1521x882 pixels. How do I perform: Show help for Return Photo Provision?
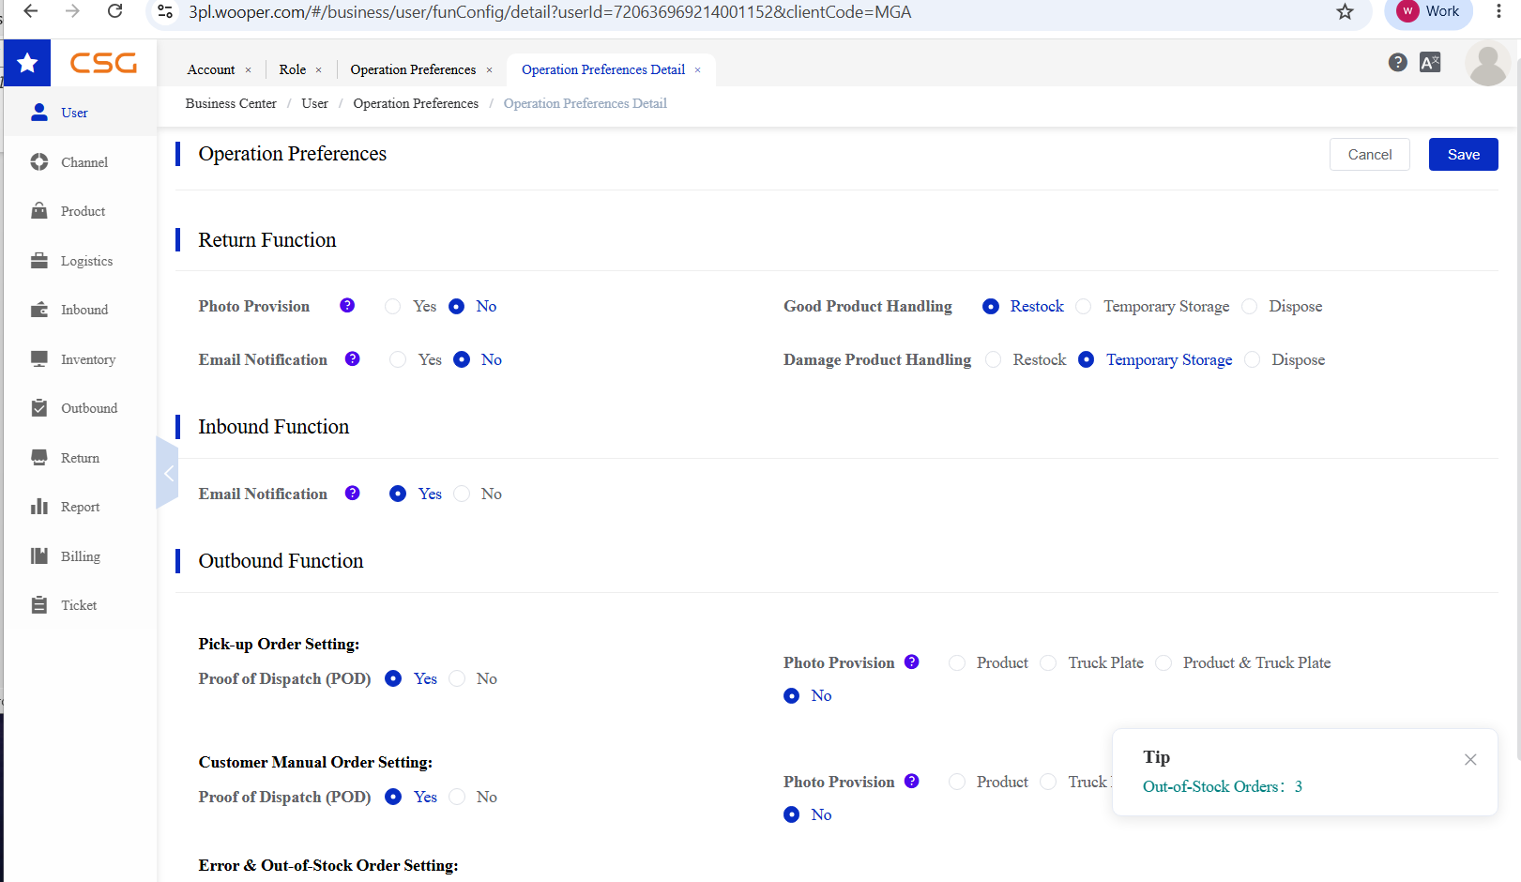[x=347, y=306]
